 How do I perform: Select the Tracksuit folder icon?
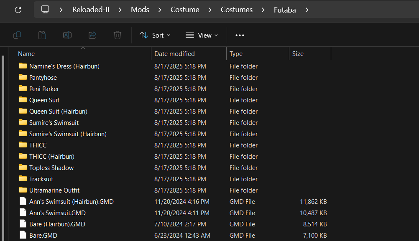23,178
